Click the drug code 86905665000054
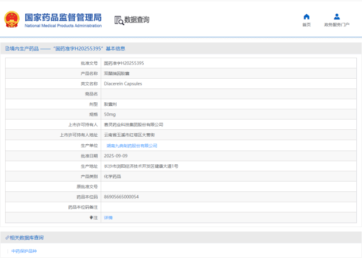This screenshot has width=362, height=258. 121,197
